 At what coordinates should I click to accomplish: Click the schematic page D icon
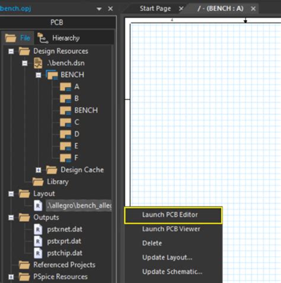65,134
